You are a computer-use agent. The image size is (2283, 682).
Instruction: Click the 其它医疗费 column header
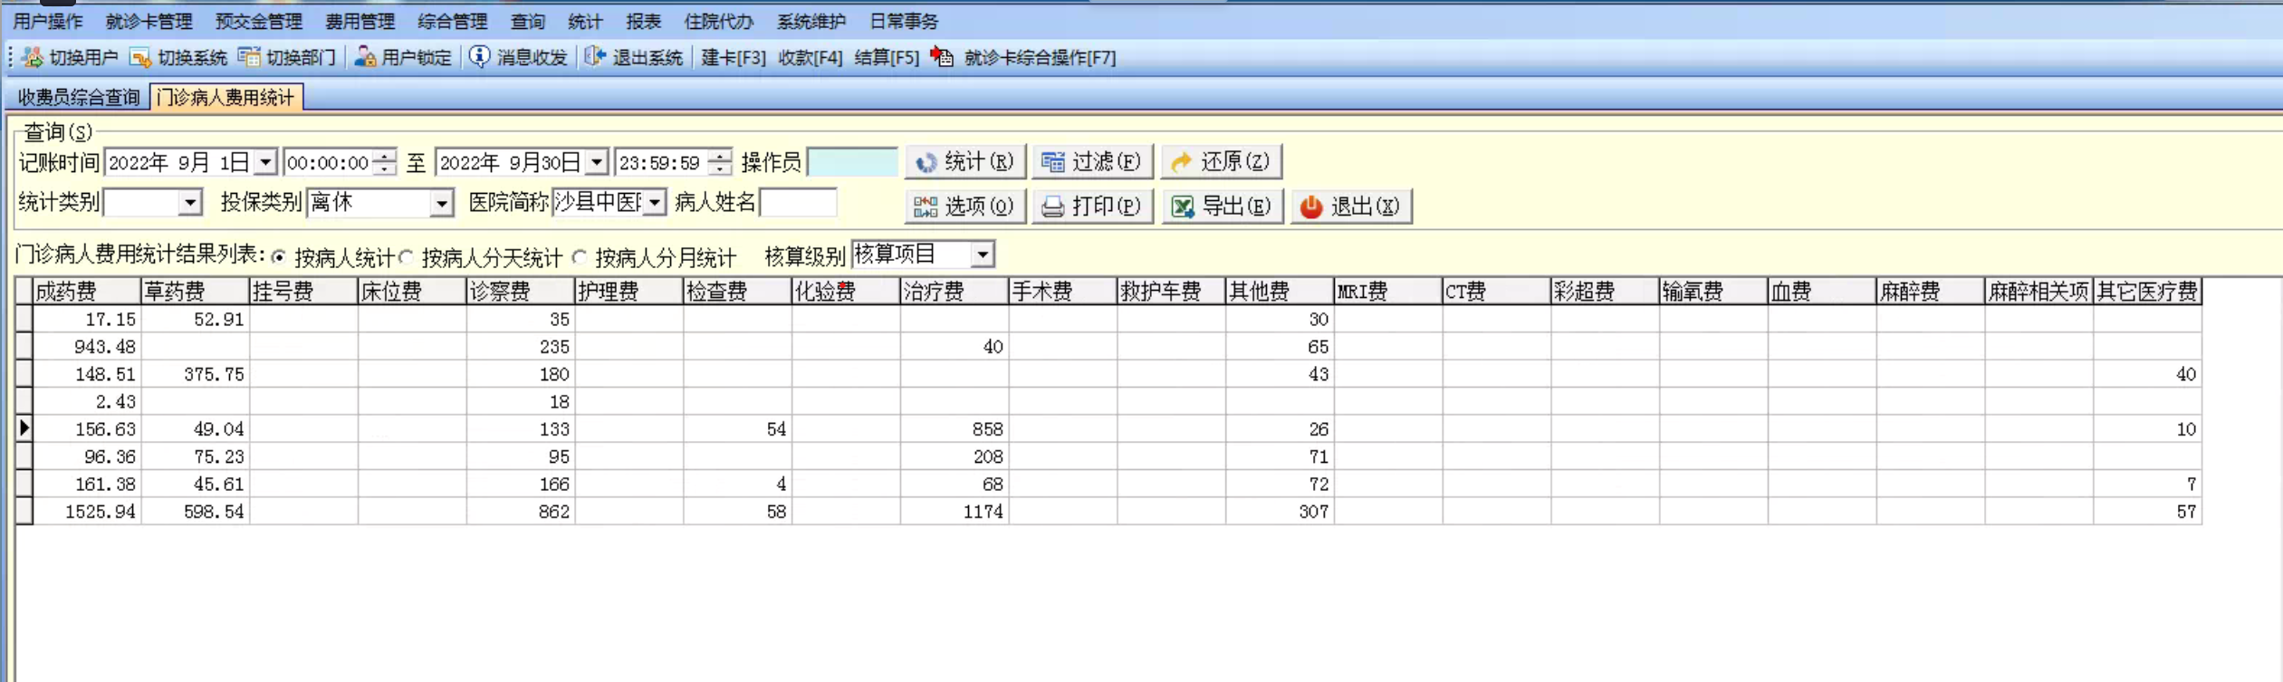[x=2147, y=292]
